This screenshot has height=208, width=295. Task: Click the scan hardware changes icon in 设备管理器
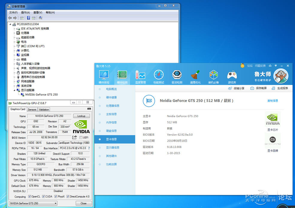(40, 18)
